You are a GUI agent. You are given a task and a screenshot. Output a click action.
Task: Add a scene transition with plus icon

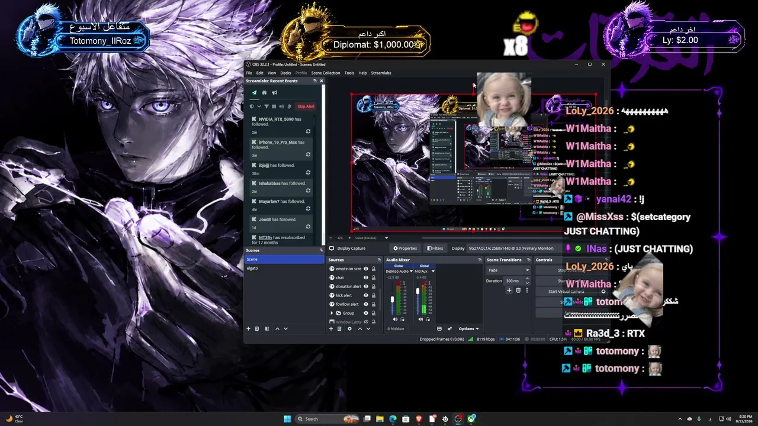[x=509, y=290]
